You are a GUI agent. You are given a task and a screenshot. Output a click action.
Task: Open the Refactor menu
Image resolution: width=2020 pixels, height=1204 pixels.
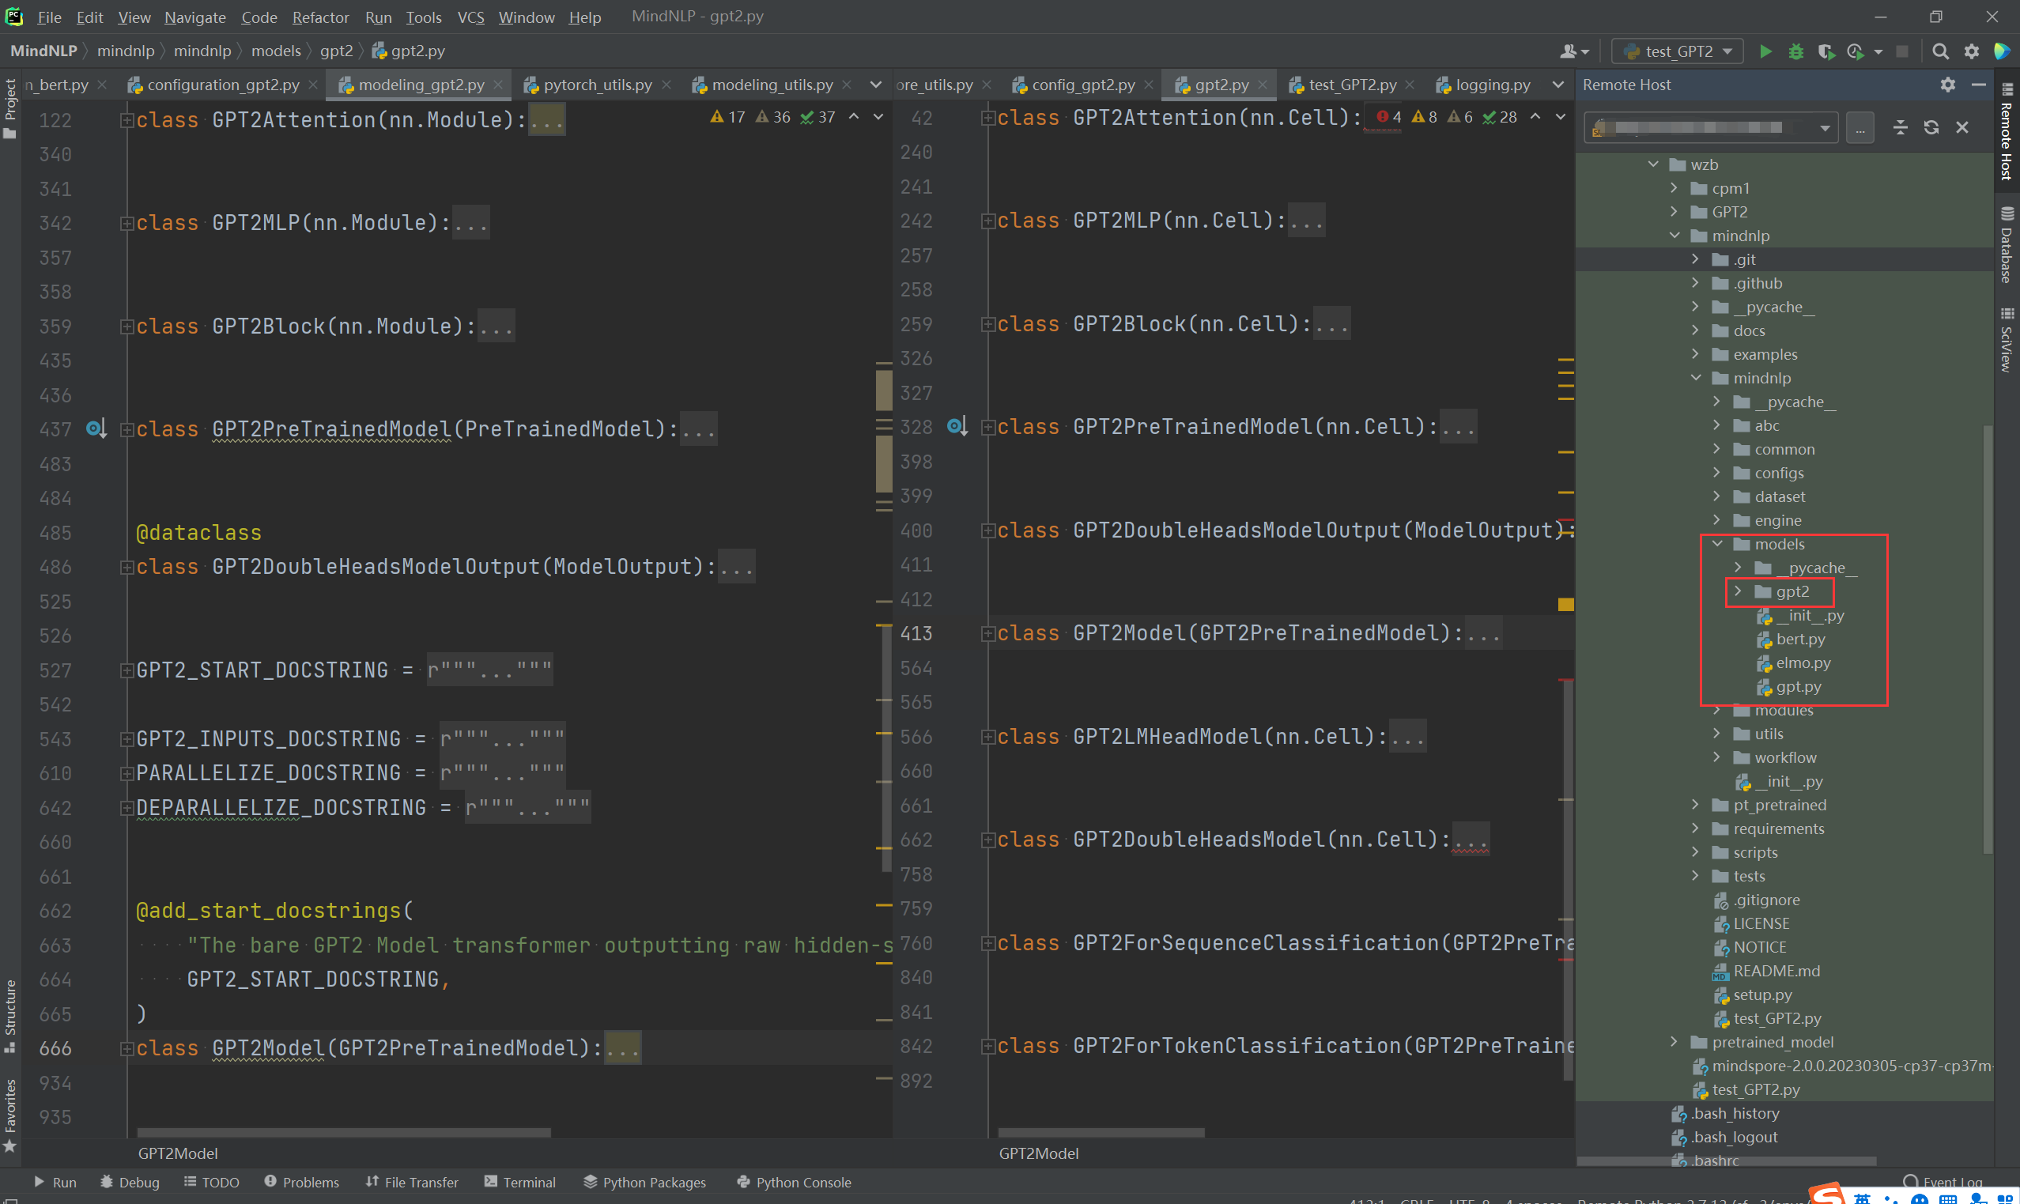tap(319, 17)
